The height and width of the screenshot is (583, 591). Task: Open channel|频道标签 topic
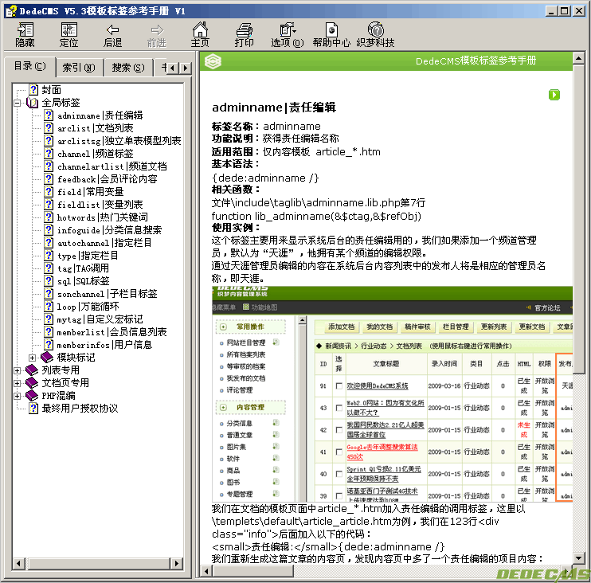click(x=96, y=154)
